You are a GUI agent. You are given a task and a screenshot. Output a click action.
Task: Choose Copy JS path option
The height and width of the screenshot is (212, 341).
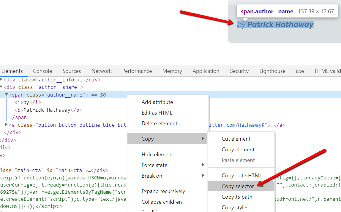click(237, 197)
